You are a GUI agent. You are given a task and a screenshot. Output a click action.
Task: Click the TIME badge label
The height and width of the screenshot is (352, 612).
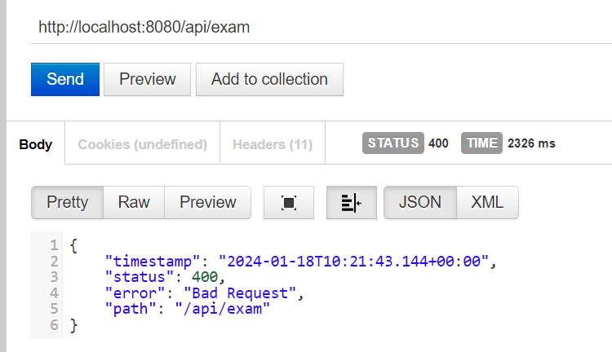[481, 143]
